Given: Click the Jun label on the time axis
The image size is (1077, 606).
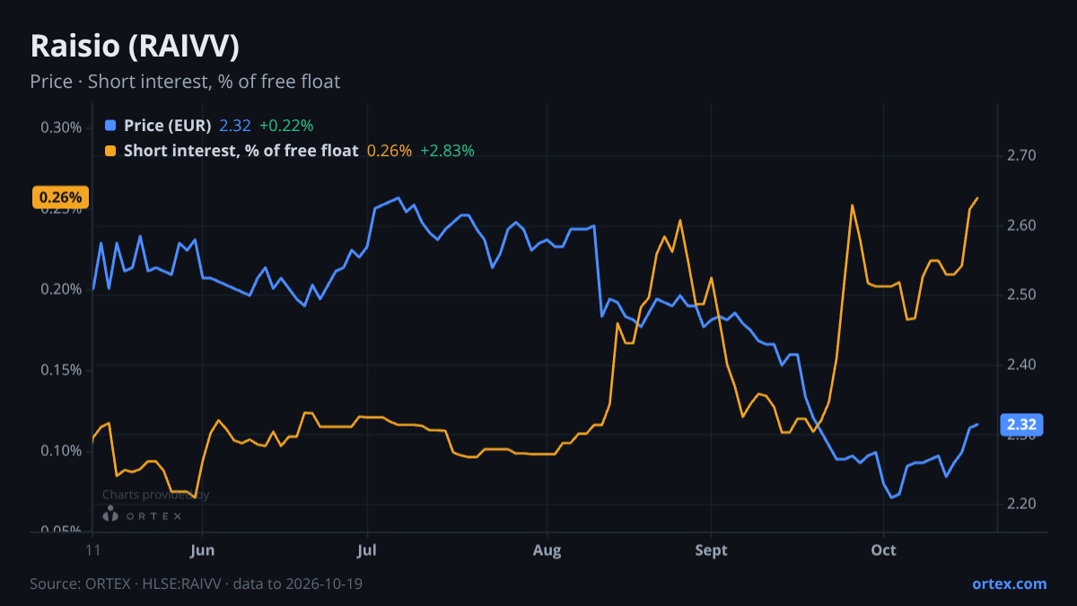Looking at the screenshot, I should pyautogui.click(x=203, y=549).
